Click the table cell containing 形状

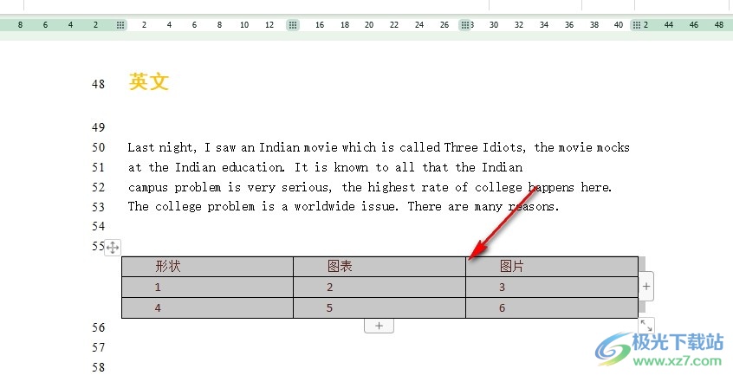208,267
